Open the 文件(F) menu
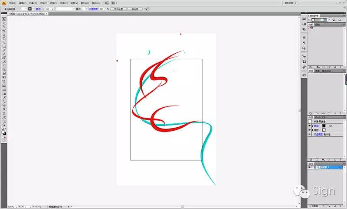Viewport: 347px width, 209px height. tap(12, 3)
